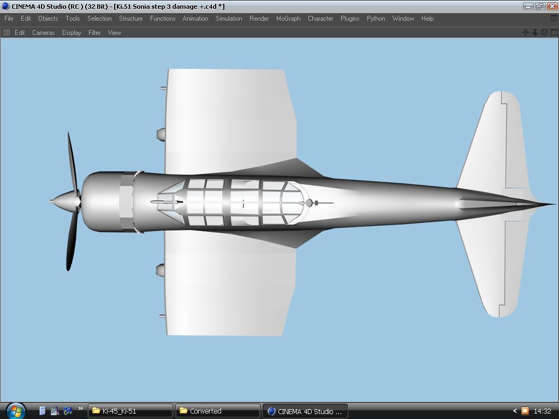Click the viewport rotate camera icon
Screen dimensions: 559x419
pos(544,33)
